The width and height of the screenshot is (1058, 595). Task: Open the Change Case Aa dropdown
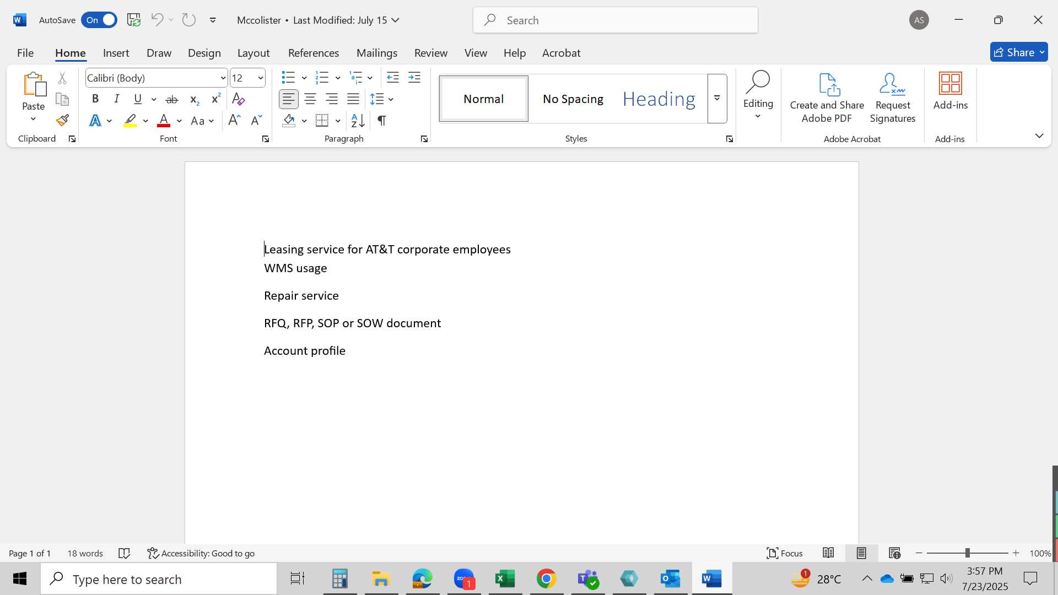pyautogui.click(x=202, y=121)
